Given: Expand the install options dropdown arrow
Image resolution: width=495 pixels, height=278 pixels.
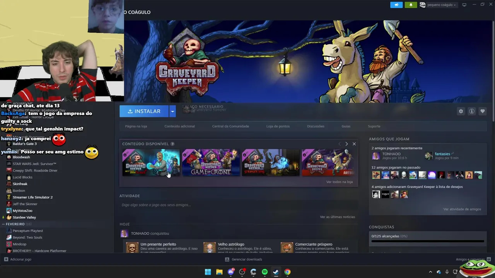Looking at the screenshot, I should (172, 111).
